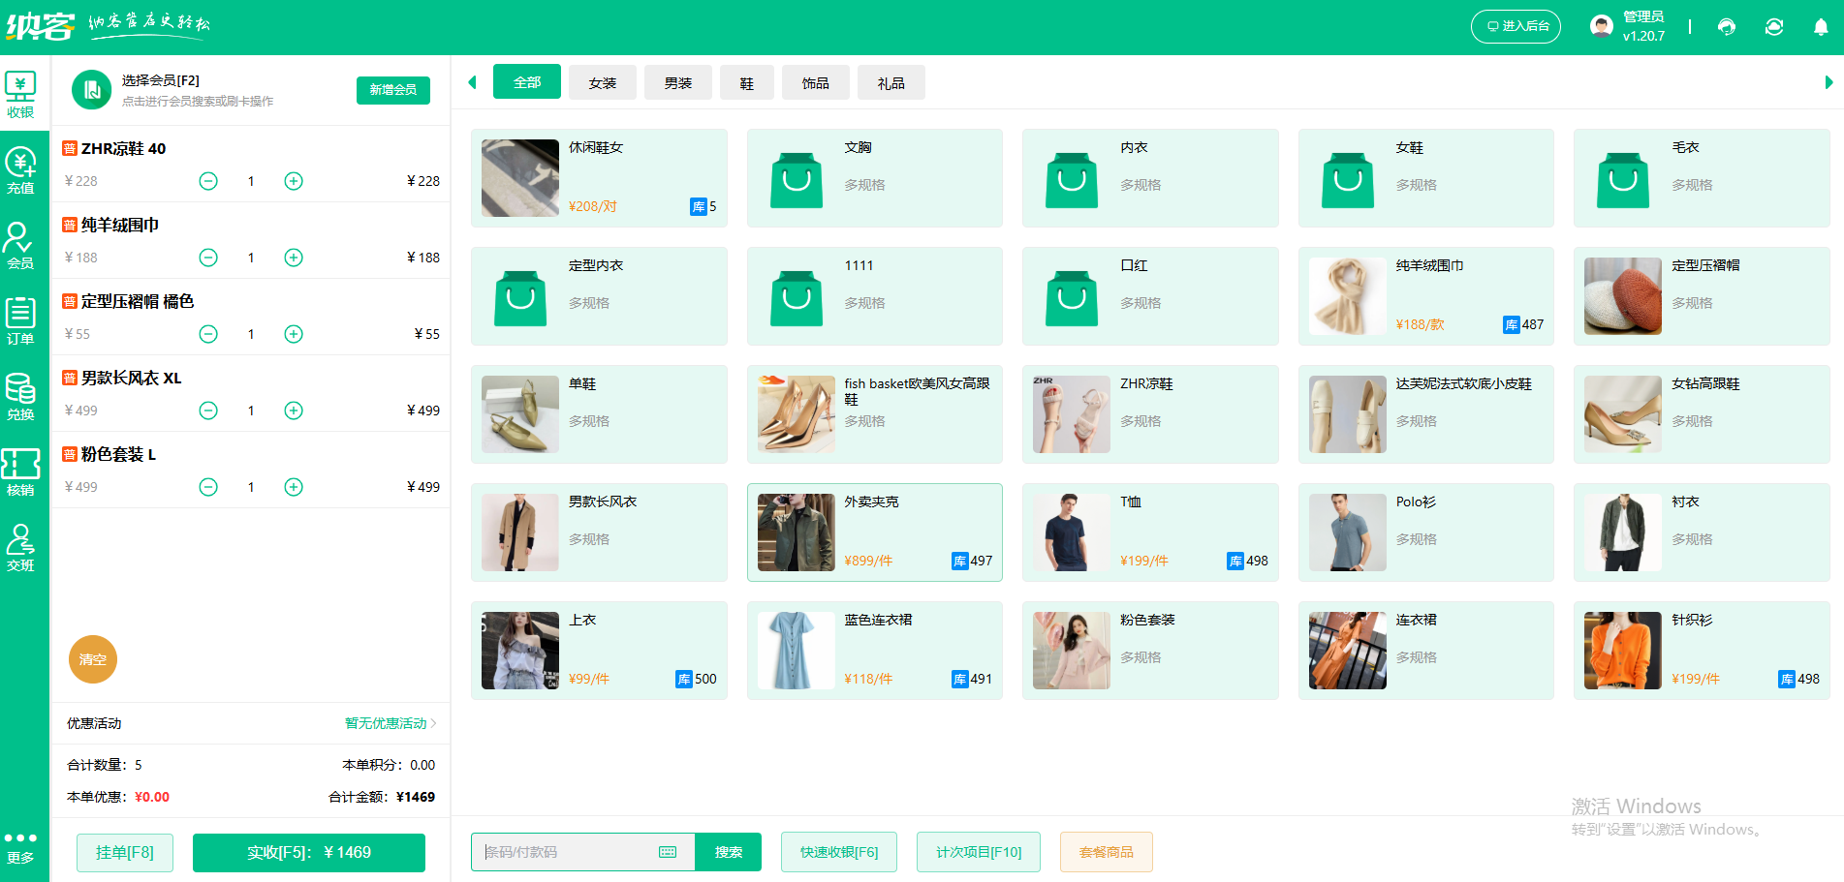Expand the 暂无优惠活动 promotions section

pos(385,723)
